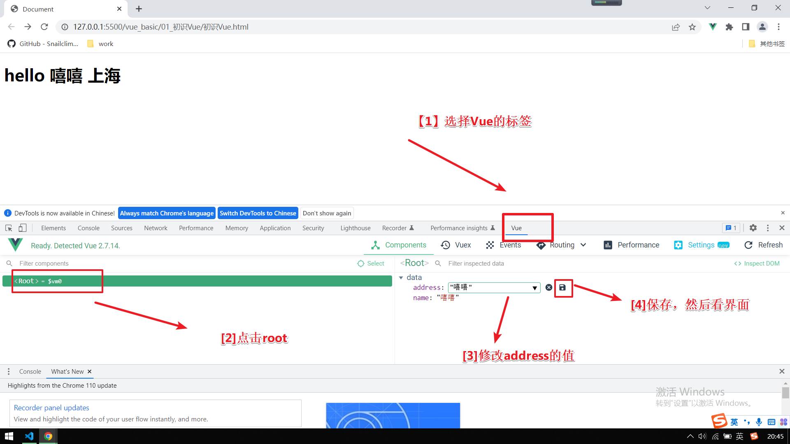
Task: Toggle device toolbar icon in DevTools
Action: 23,228
